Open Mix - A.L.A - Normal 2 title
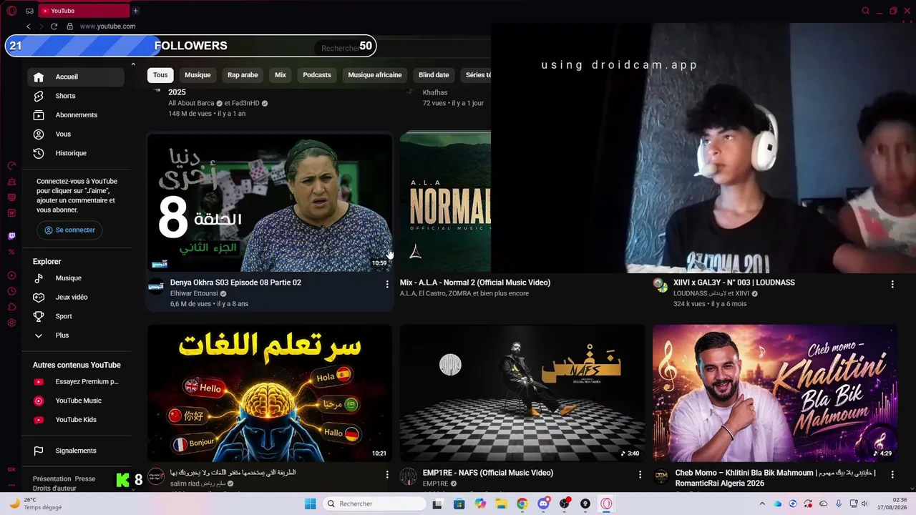Screen dimensions: 916x515 tap(475, 283)
